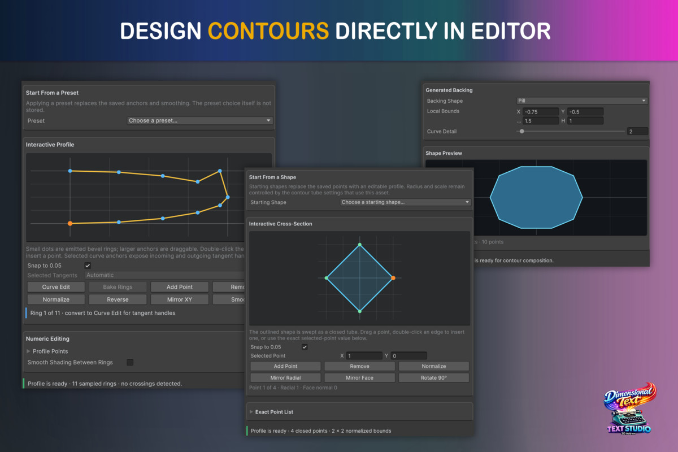Click "4 closed points" profile status line
Screen dimensions: 678x452
[x=321, y=431]
